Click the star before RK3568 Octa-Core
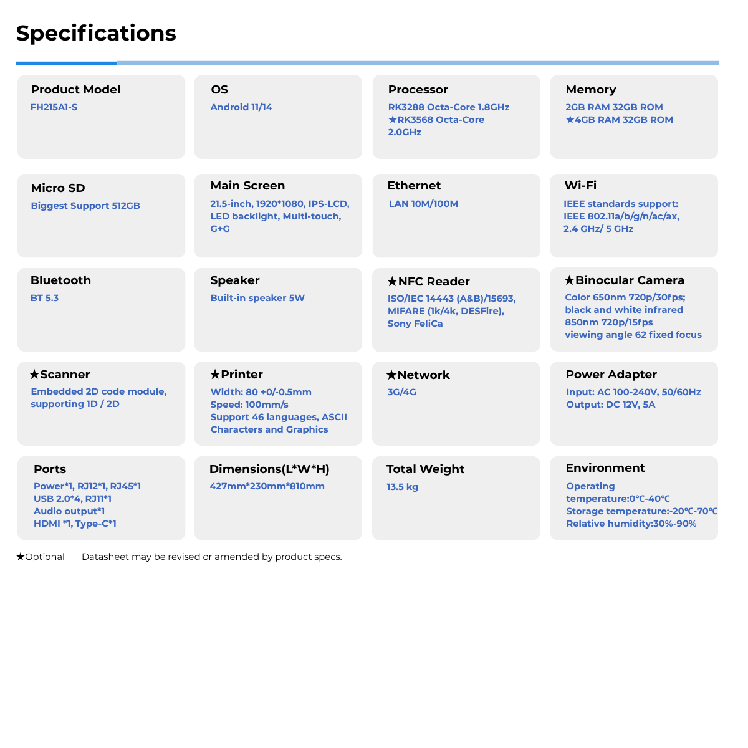 393,120
